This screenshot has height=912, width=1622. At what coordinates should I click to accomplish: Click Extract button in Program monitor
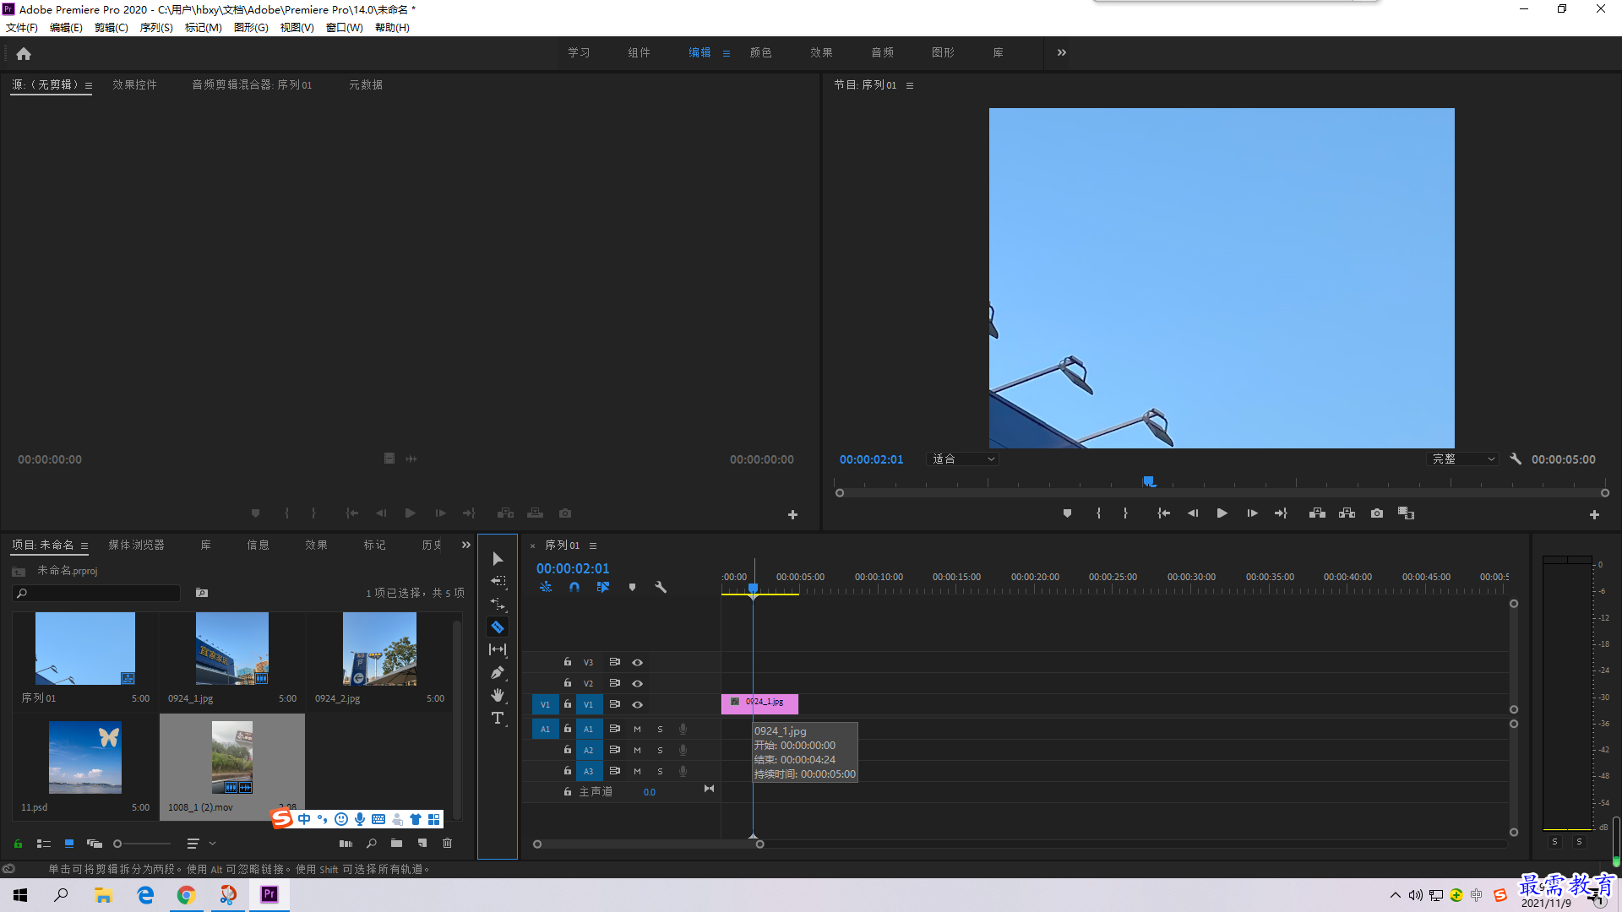(1347, 513)
